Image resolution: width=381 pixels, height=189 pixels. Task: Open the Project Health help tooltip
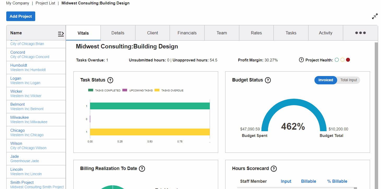click(x=302, y=60)
